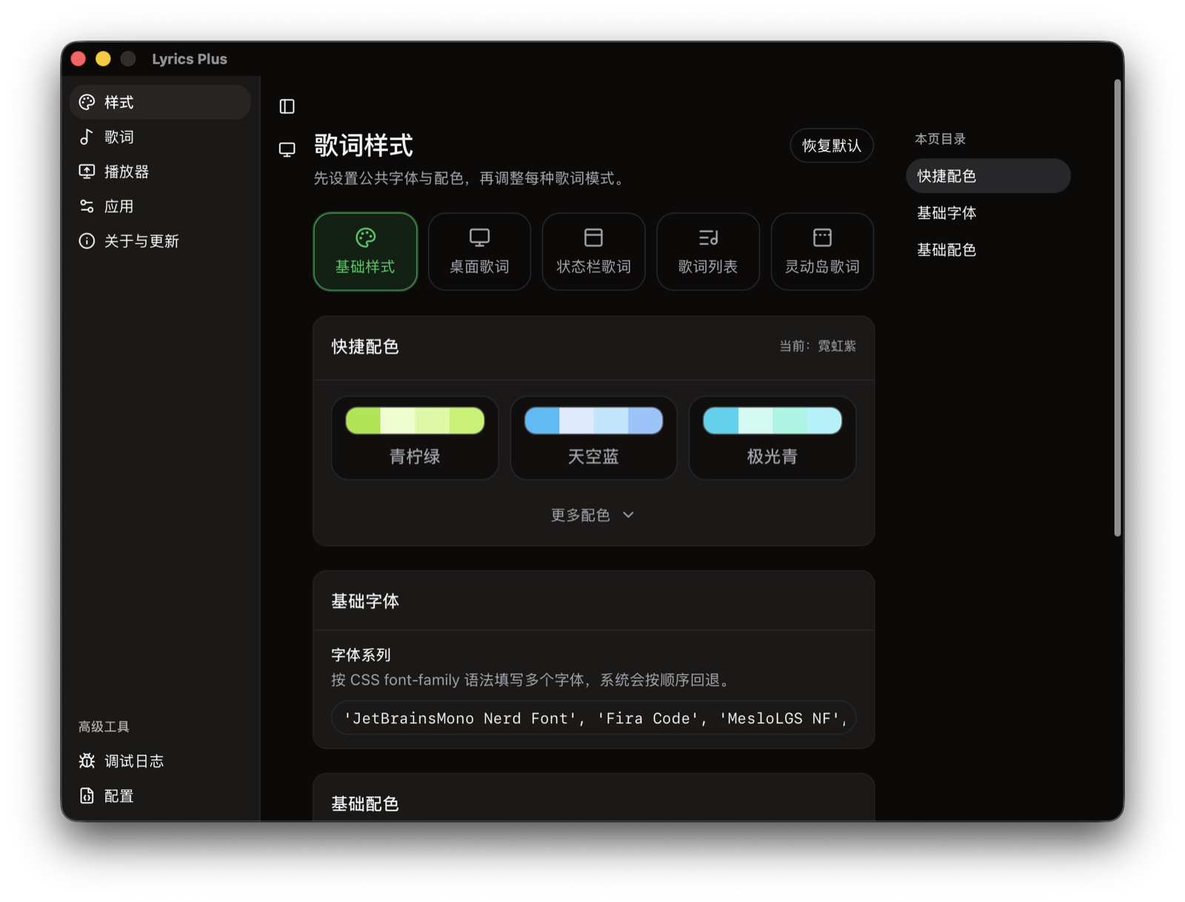The height and width of the screenshot is (902, 1185).
Task: Switch to the 歌词列表 tab
Action: [708, 252]
